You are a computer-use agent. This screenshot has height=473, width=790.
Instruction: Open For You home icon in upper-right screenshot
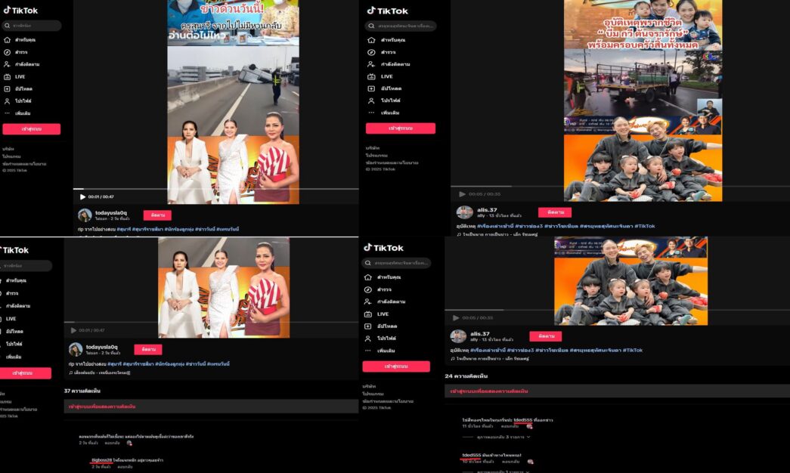pyautogui.click(x=371, y=40)
